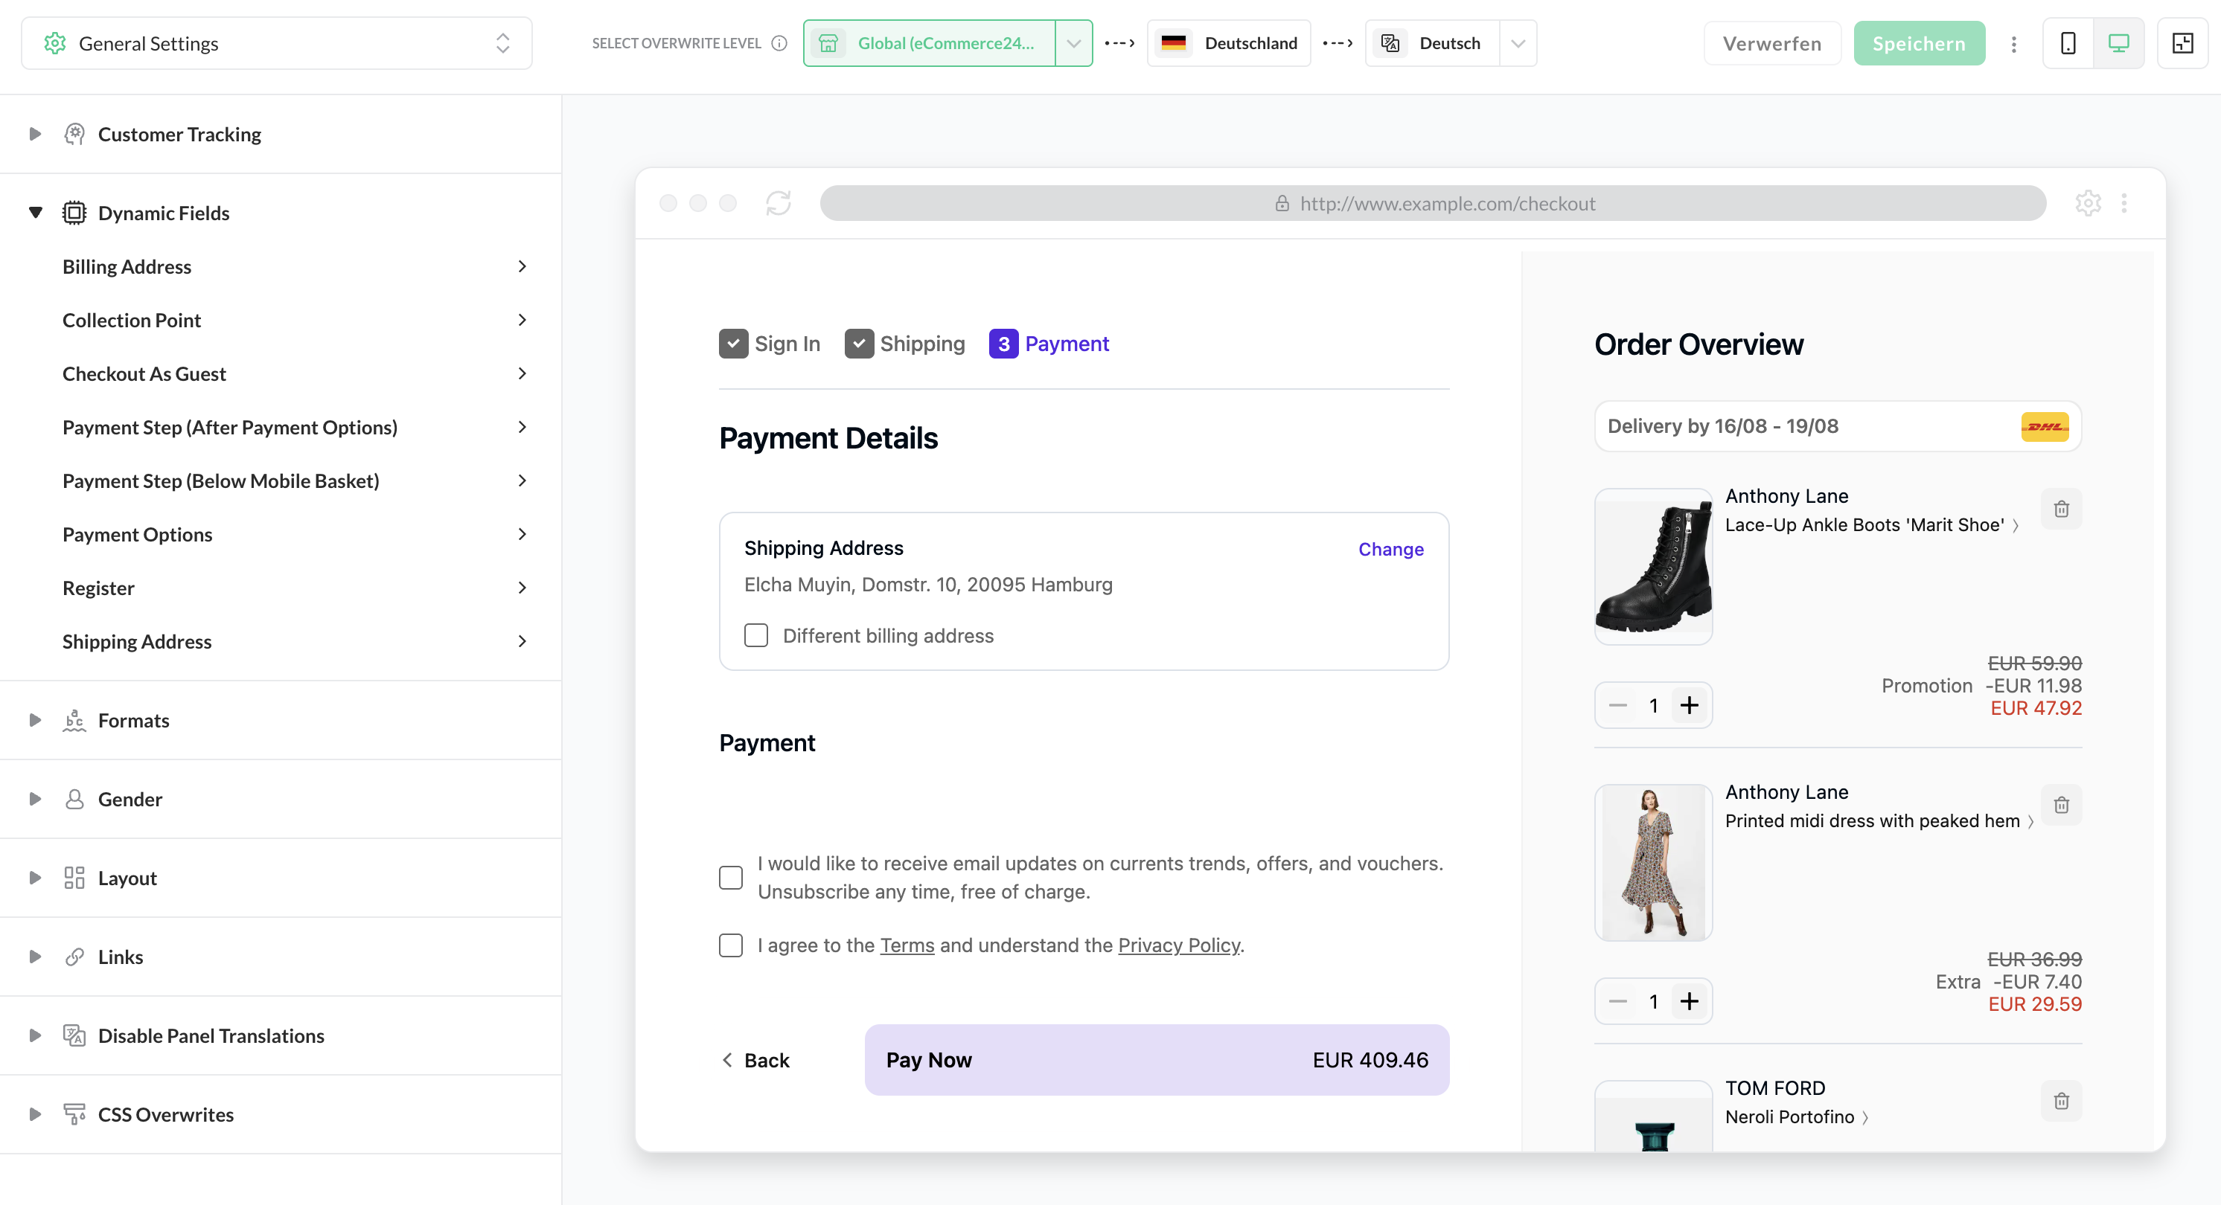The width and height of the screenshot is (2221, 1205).
Task: Switch to desktop preview icon
Action: [x=2118, y=43]
